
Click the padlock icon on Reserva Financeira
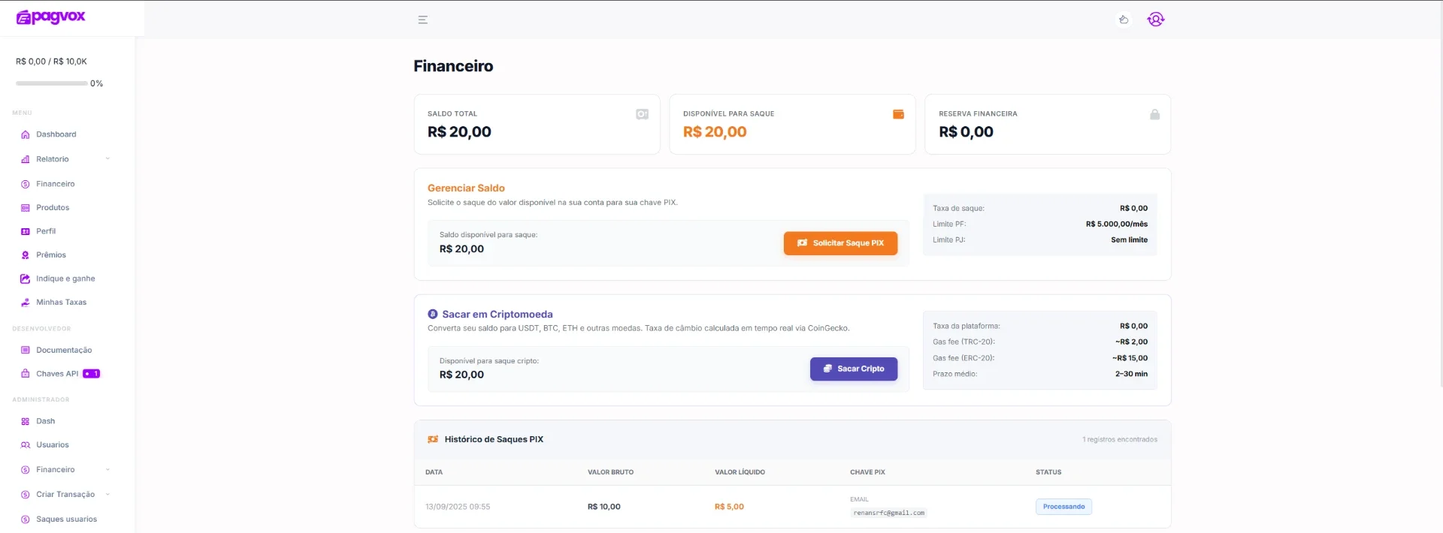(x=1154, y=114)
